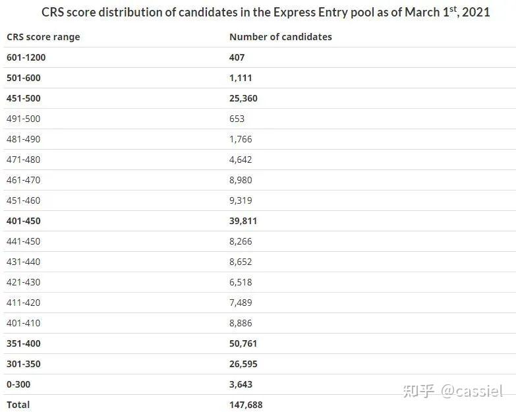
Task: Click the 0-300 score range cell
Action: pos(18,384)
